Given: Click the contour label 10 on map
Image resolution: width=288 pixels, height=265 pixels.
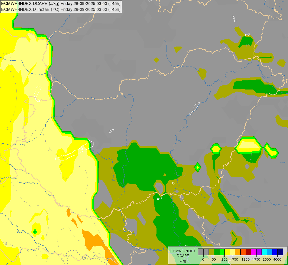Looking at the screenshot, I should click(x=62, y=260).
